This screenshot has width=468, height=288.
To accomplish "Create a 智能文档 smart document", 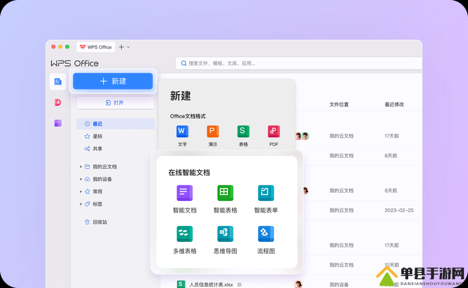I will (x=185, y=199).
